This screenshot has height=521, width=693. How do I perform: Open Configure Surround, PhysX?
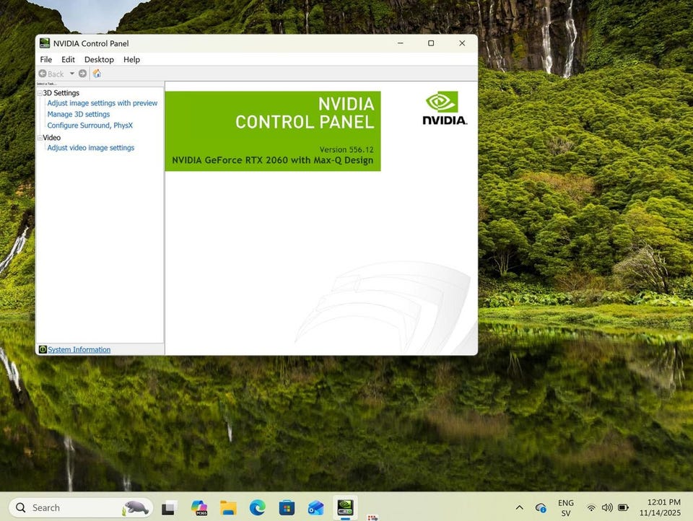(90, 125)
